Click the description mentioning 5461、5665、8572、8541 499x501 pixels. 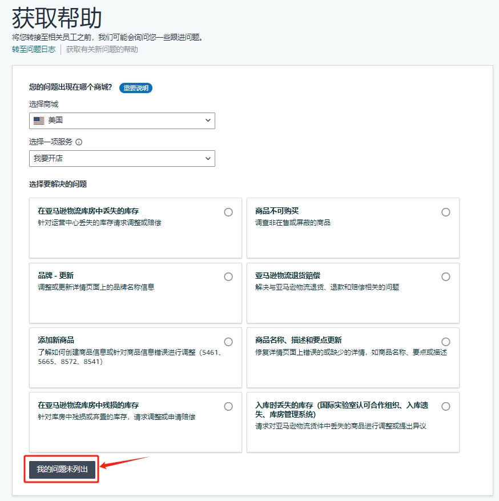(130, 357)
